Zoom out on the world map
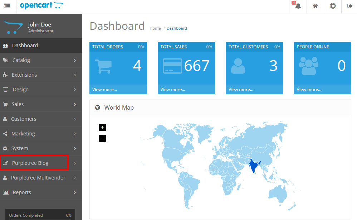The height and width of the screenshot is (220, 357). click(102, 138)
